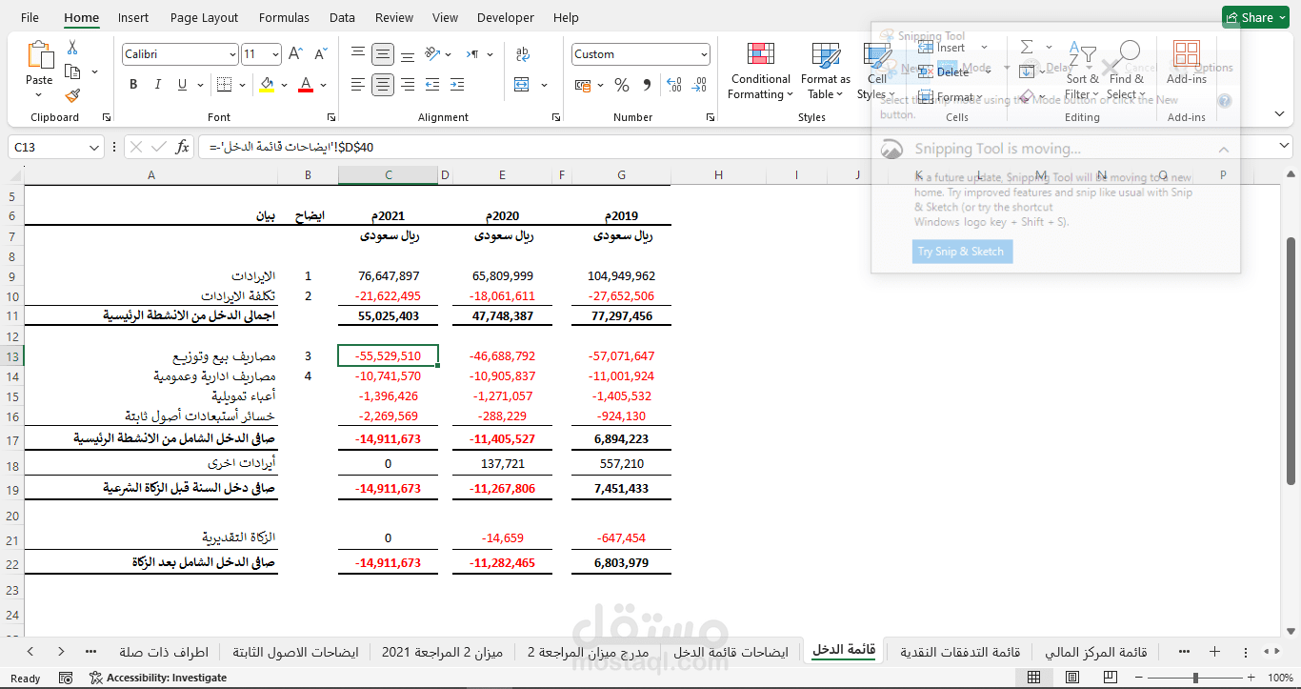
Task: Select cell containing 76,647,897
Action: [x=388, y=276]
